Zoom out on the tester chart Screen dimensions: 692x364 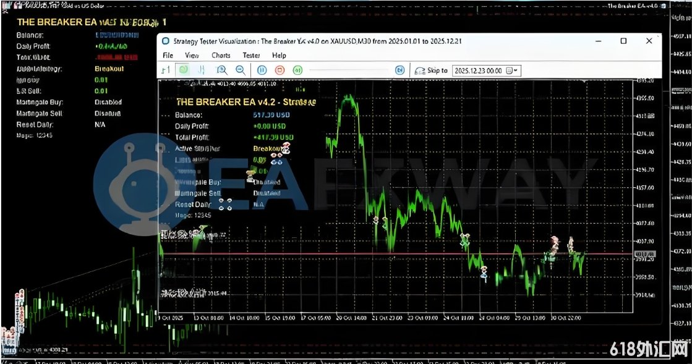point(240,70)
